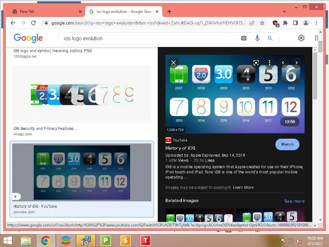Bookmark this page with the star icon
Screen dimensions: 329x247
pos(262,23)
